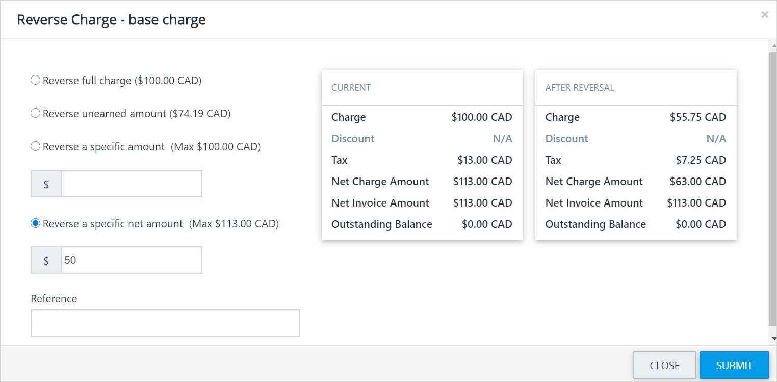777x382 pixels.
Task: Select Reverse a specific net amount radio
Action: pos(35,223)
